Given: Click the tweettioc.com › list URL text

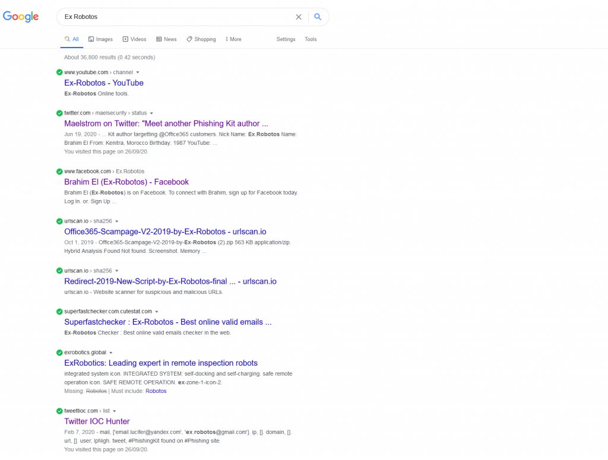Looking at the screenshot, I should [87, 411].
